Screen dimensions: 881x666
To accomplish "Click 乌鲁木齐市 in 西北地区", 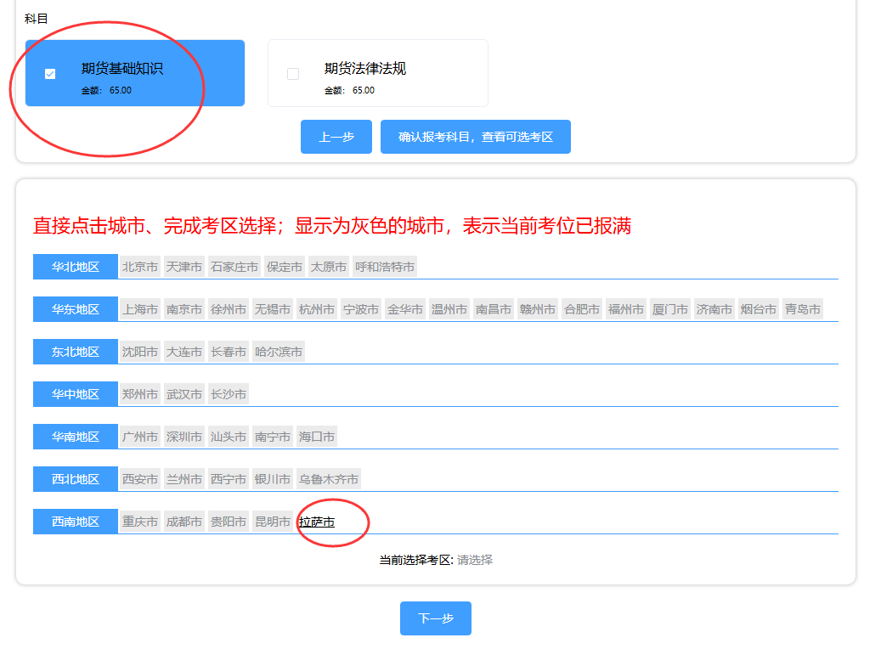I will coord(329,479).
